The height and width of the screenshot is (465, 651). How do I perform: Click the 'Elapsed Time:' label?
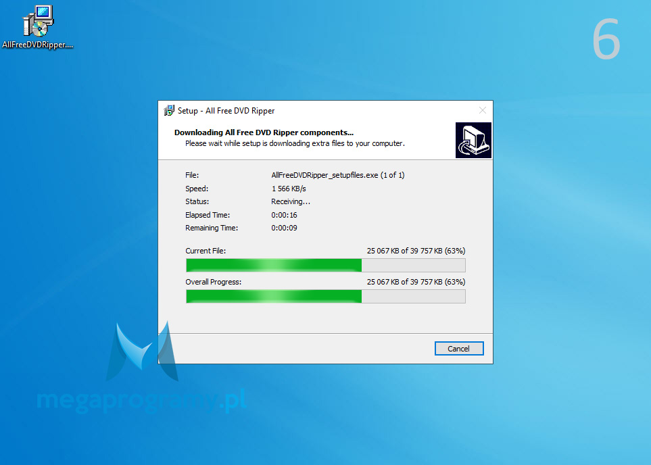point(208,215)
